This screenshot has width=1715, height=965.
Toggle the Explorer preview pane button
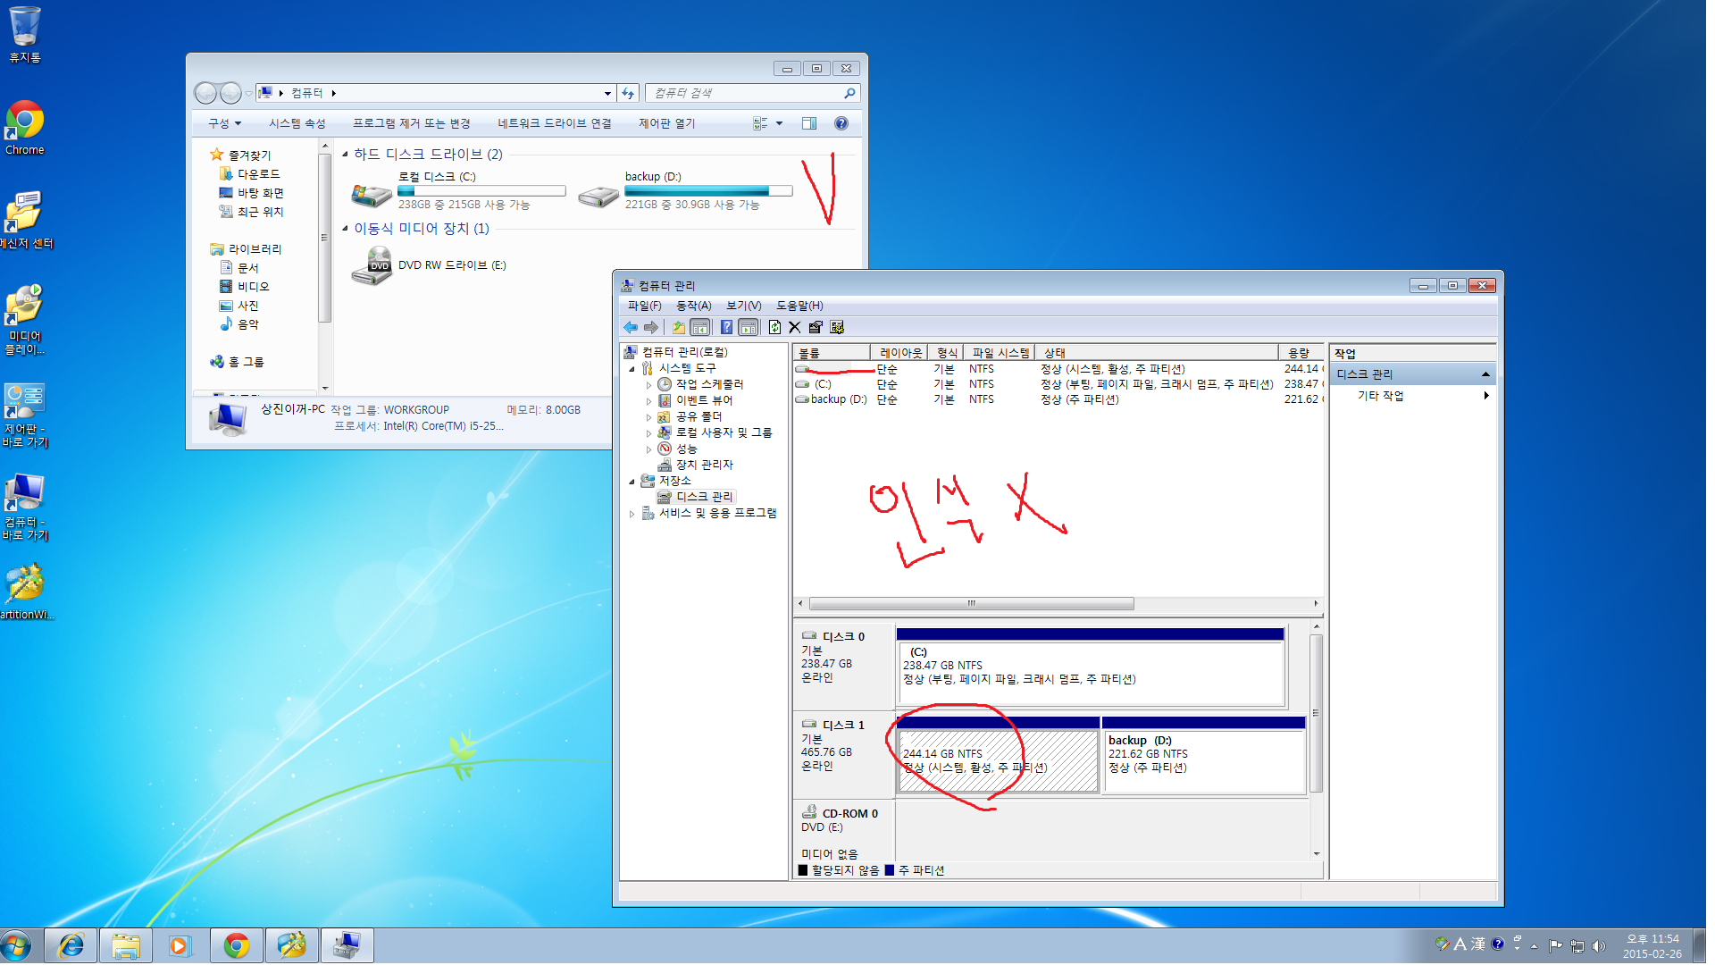[809, 123]
